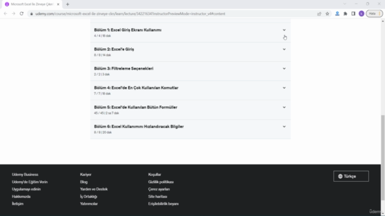This screenshot has width=385, height=216.
Task: Open site security lock info
Action: point(31,14)
